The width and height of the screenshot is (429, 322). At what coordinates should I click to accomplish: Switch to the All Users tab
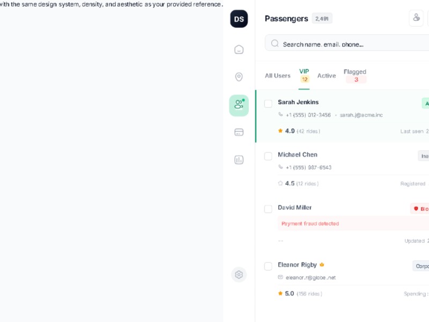tap(277, 76)
